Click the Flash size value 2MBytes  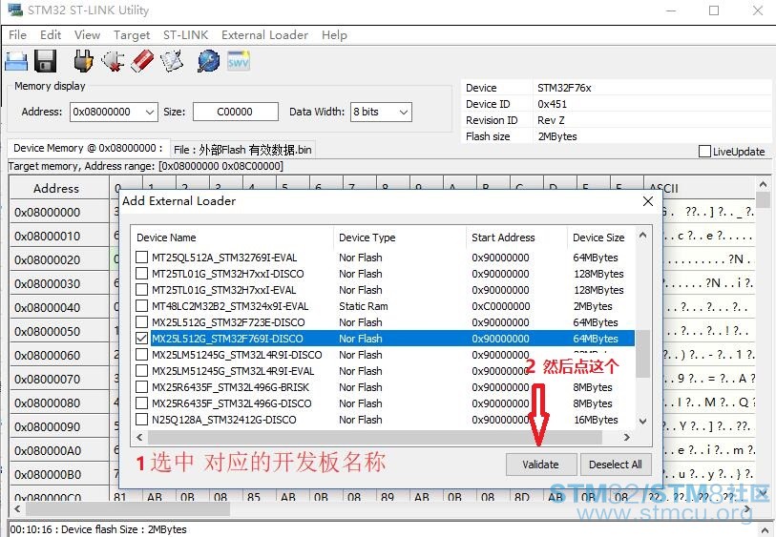point(557,136)
